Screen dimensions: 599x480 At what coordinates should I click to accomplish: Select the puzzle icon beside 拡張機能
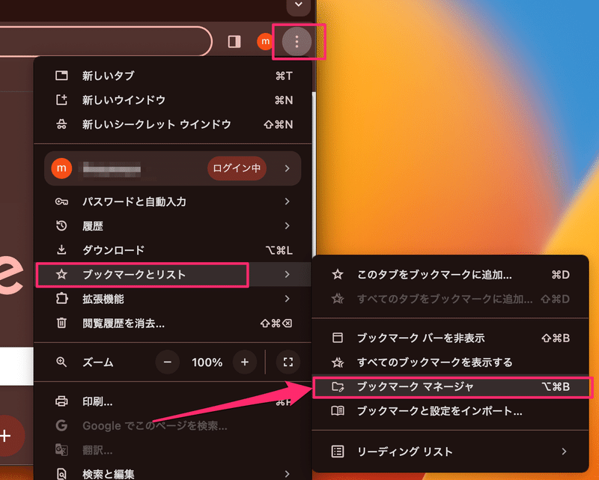61,299
